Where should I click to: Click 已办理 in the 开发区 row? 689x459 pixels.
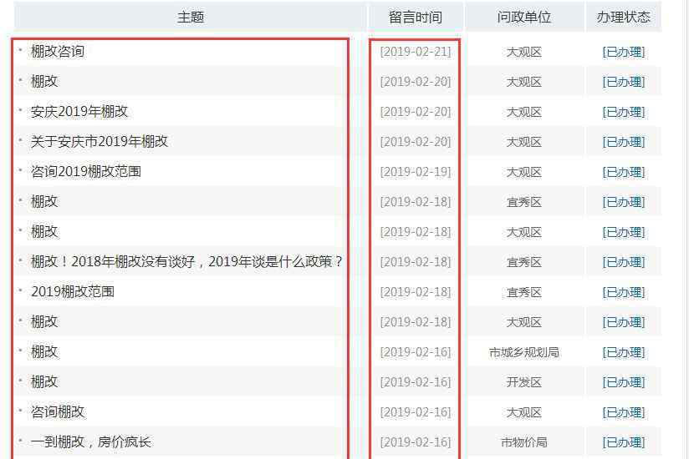pos(624,382)
